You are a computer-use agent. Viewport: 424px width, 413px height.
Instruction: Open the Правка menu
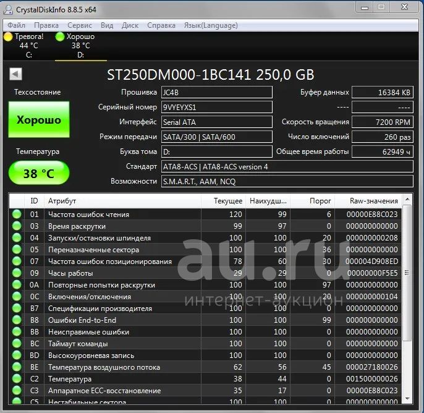pos(46,25)
